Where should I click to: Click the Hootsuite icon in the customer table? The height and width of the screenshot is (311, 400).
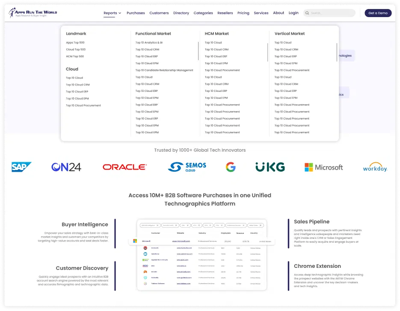(x=145, y=248)
